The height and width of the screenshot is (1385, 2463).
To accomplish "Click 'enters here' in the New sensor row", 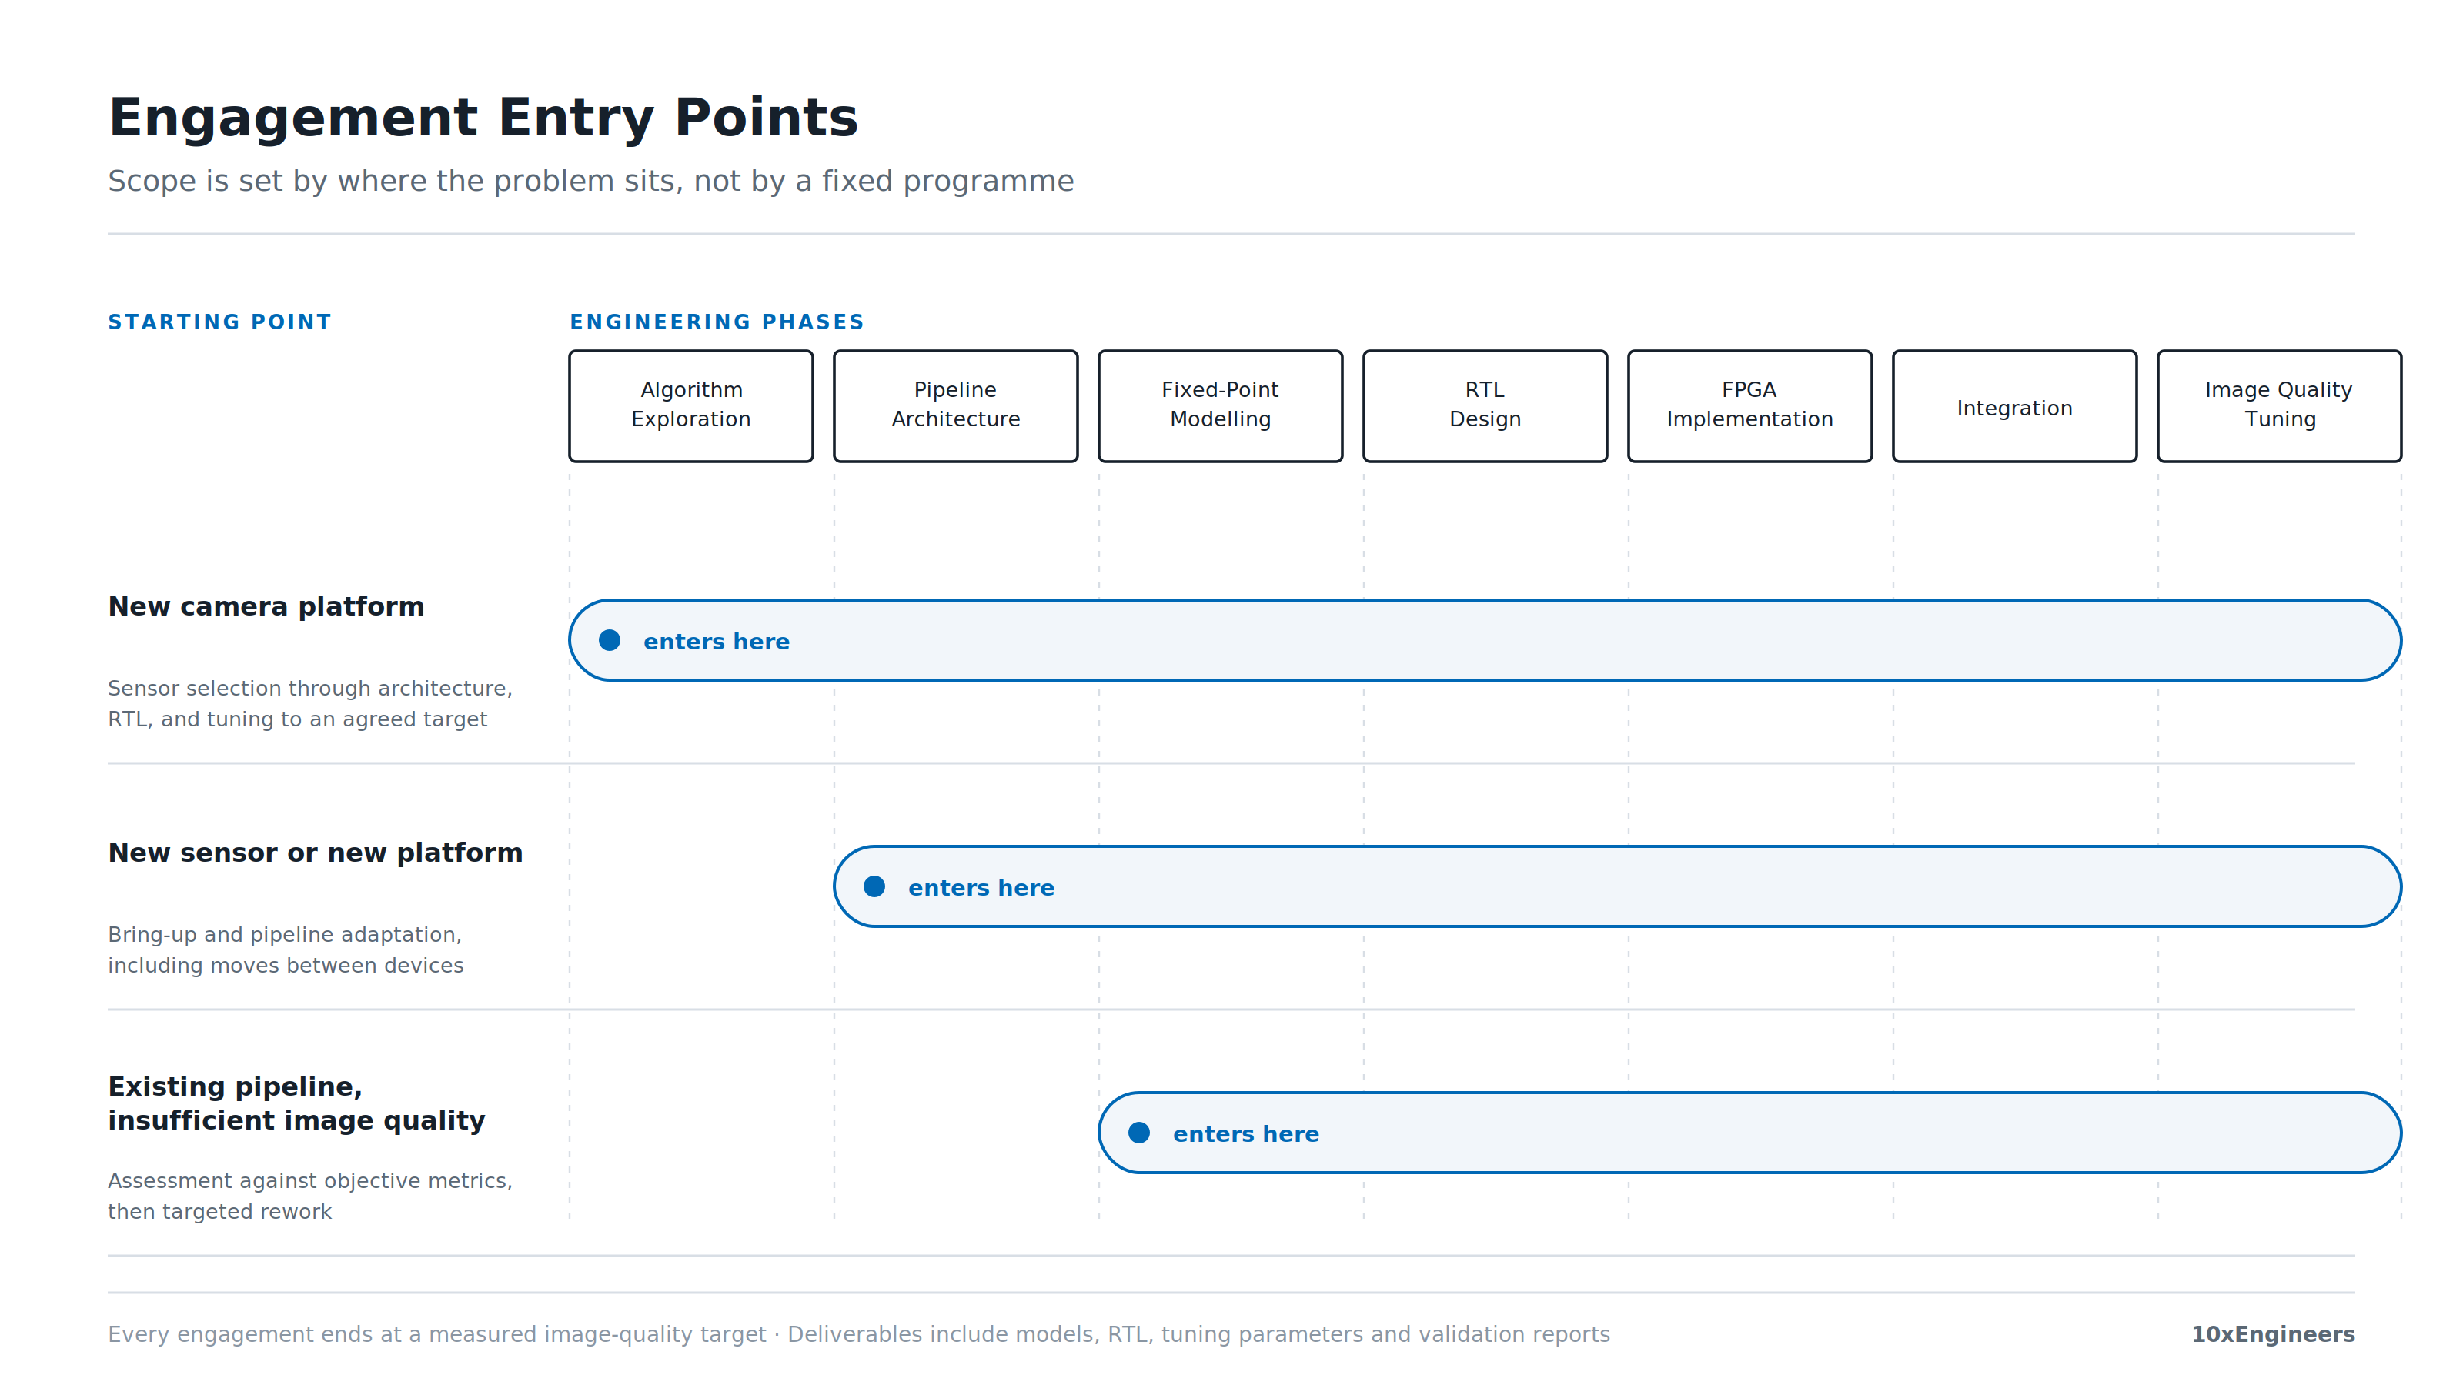I will (x=981, y=887).
